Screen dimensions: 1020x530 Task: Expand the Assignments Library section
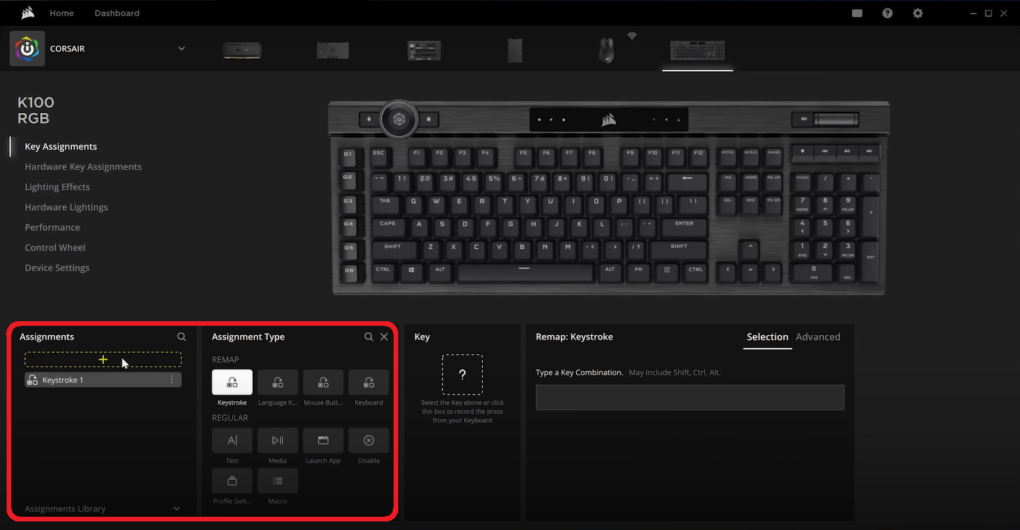click(x=176, y=508)
